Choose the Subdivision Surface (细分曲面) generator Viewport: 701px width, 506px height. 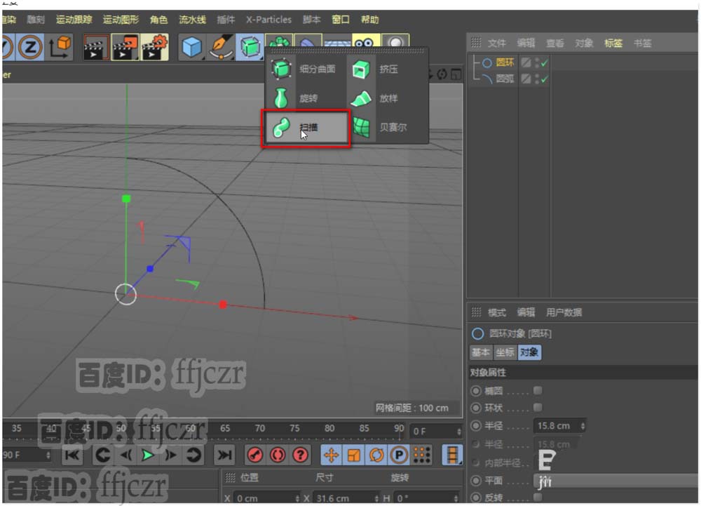click(x=306, y=69)
